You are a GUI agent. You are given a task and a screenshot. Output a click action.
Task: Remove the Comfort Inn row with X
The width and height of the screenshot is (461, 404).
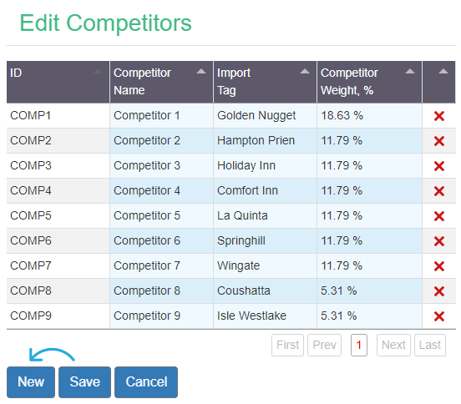(x=438, y=191)
